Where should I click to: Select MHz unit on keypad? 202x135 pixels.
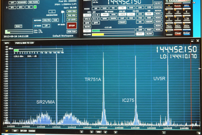click(x=186, y=5)
